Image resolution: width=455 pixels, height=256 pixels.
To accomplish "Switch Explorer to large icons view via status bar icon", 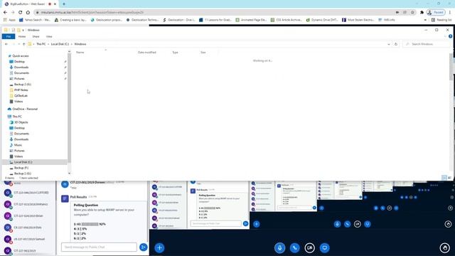I will 449,178.
